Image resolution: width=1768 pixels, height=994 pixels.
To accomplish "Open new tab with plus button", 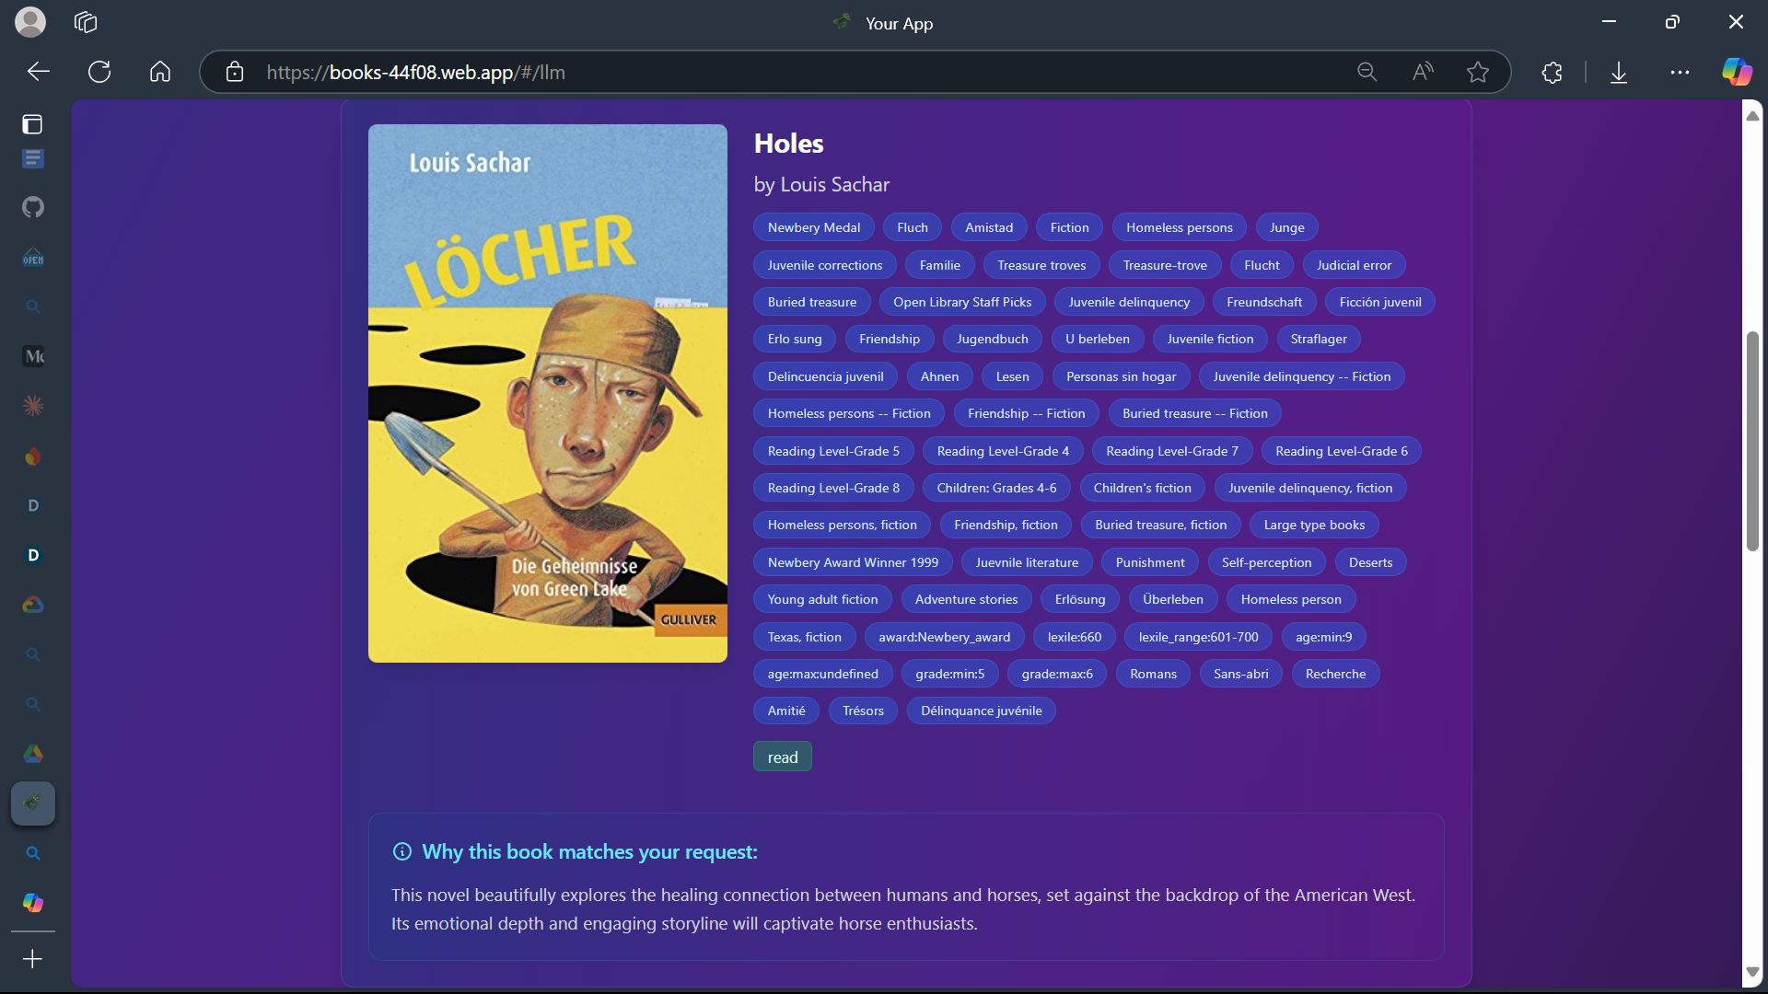I will coord(32,959).
